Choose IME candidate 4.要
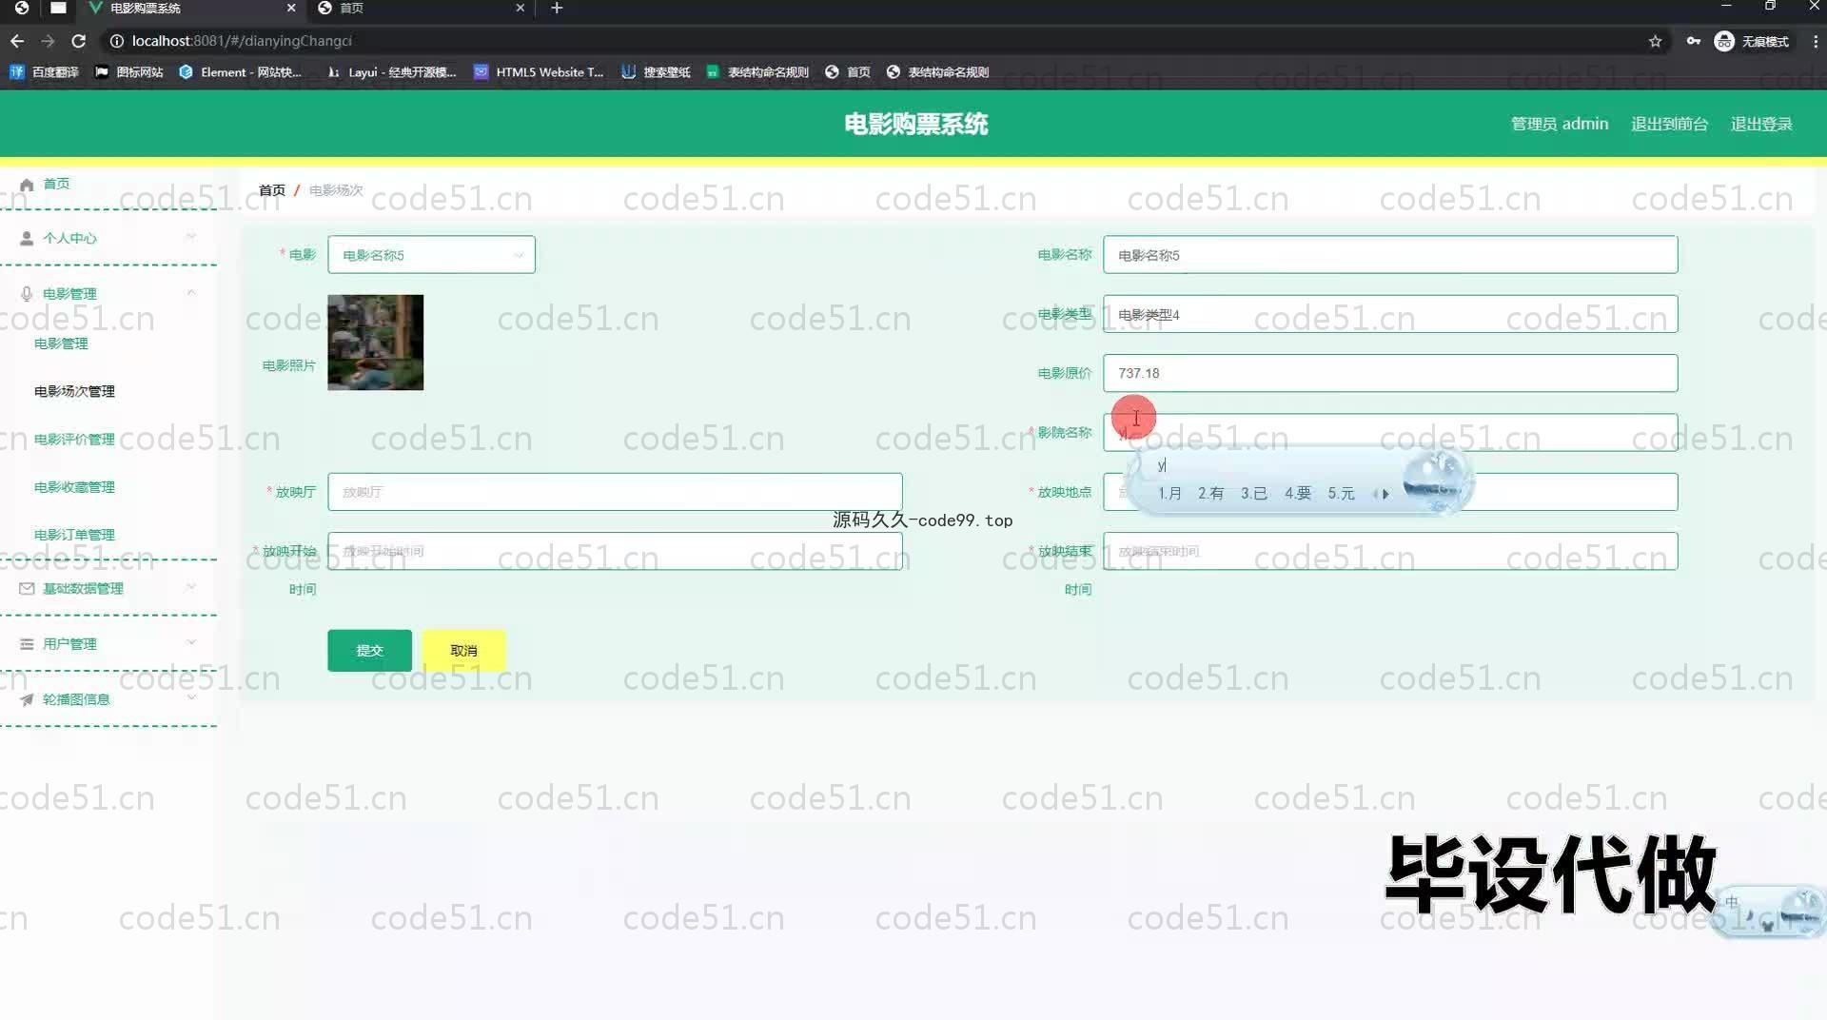This screenshot has width=1827, height=1020. 1297,493
